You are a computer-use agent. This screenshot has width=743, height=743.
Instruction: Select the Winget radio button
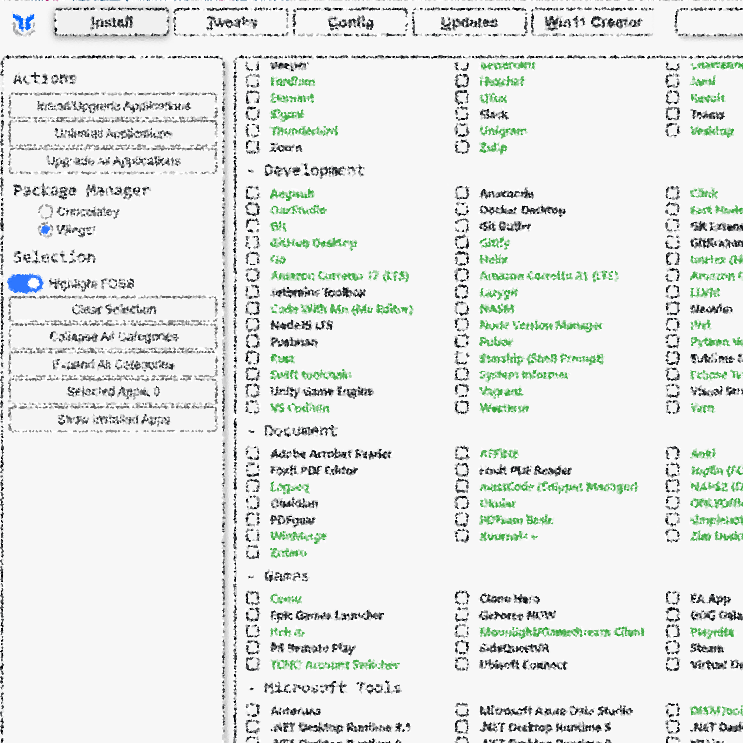click(x=46, y=230)
